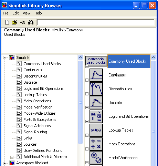This screenshot has height=166, width=158.
Task: Click the Math Operations icon
Action: 96,144
